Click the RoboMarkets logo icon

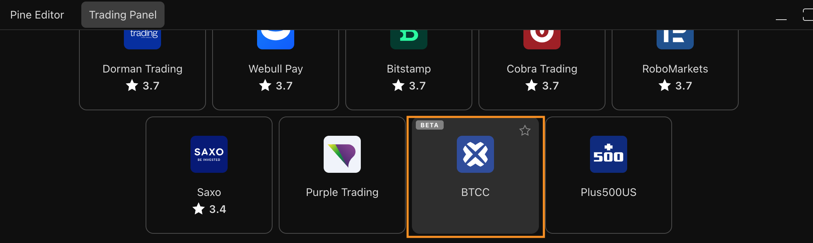click(675, 39)
